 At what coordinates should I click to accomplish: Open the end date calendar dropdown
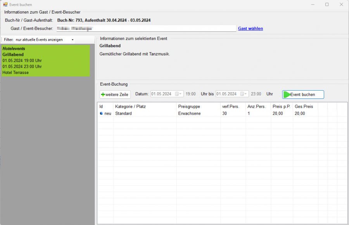[x=244, y=94]
